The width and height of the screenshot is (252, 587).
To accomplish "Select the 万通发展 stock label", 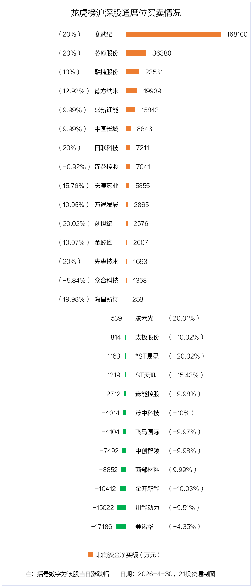I will point(106,205).
